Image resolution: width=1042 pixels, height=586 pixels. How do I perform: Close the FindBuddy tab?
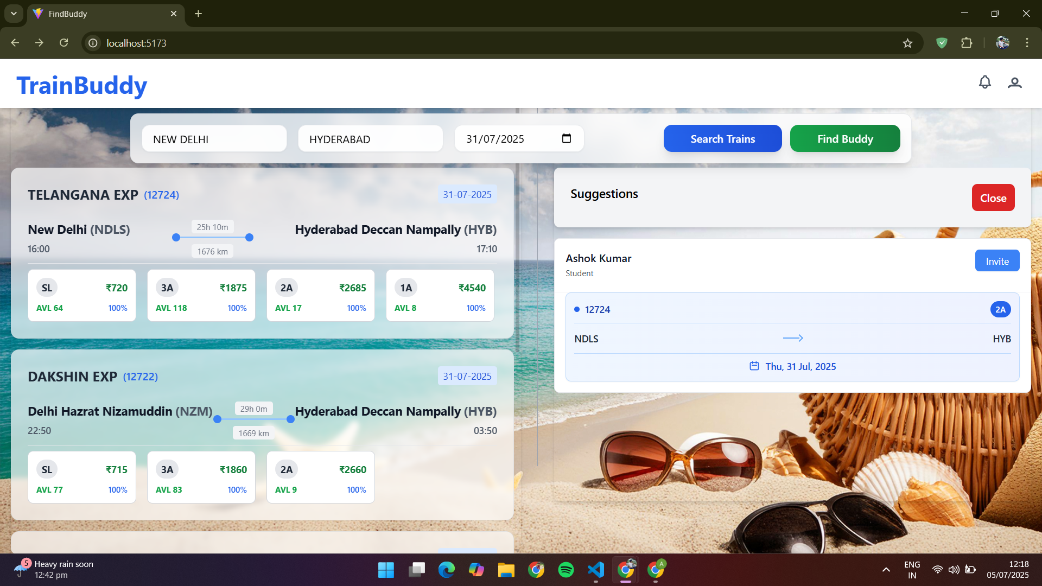point(174,14)
